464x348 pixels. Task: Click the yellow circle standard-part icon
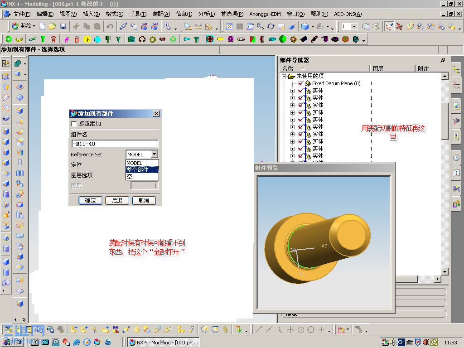click(x=87, y=39)
